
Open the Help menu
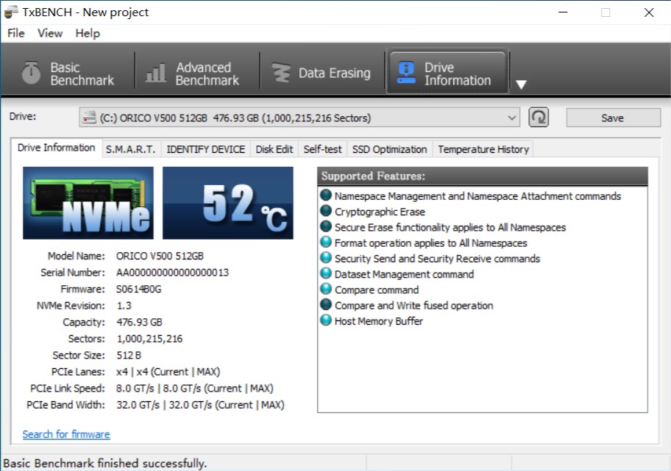point(88,33)
